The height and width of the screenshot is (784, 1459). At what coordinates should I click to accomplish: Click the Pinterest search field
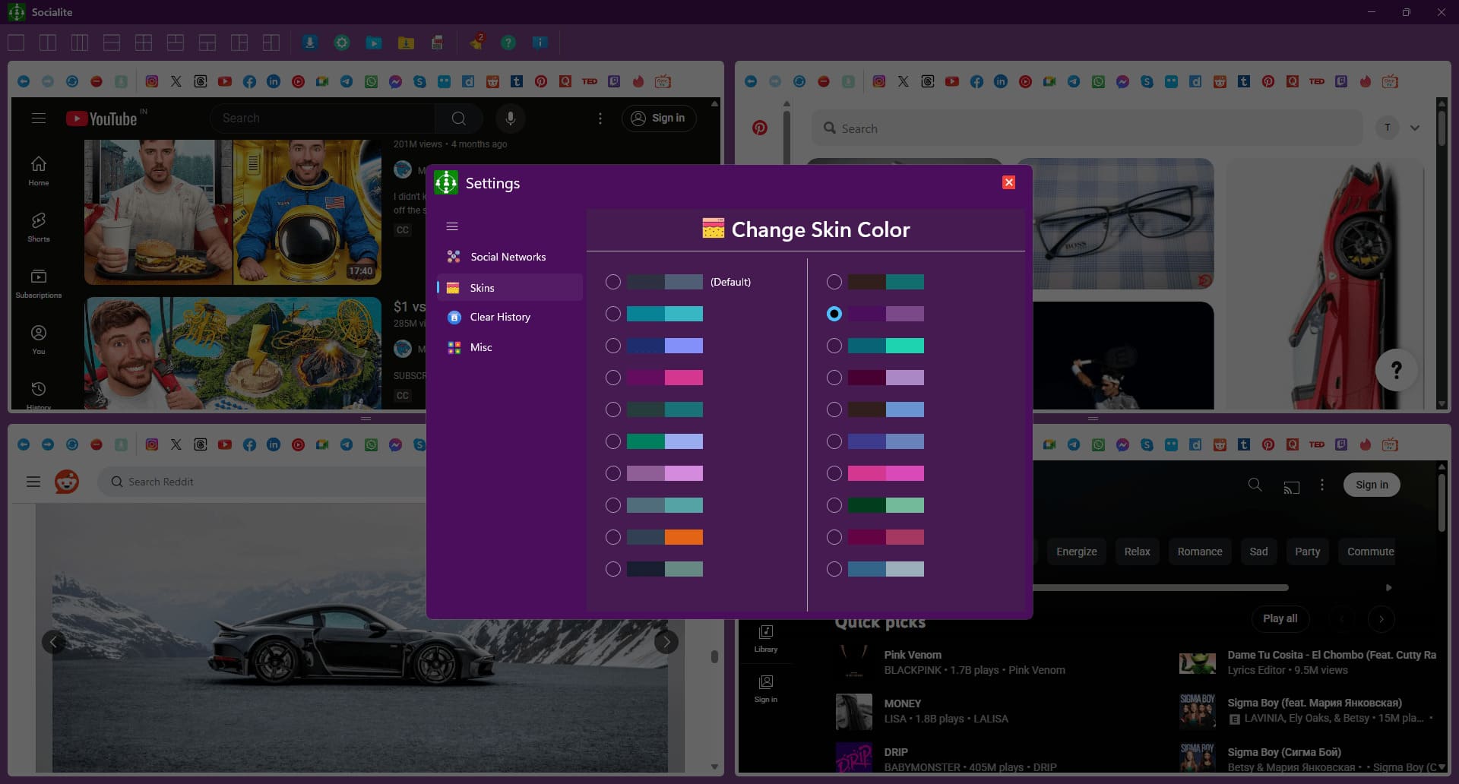point(1087,128)
